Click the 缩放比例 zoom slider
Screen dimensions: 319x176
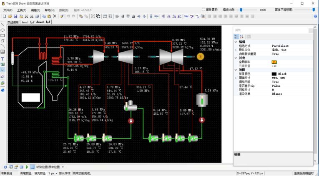pos(242,9)
